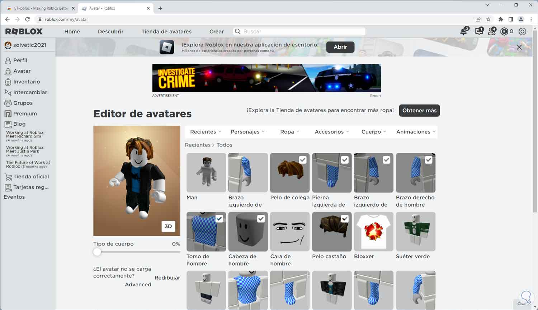
Task: Uncheck the checked Brazo izquierdo de checkbox
Action: coord(387,160)
